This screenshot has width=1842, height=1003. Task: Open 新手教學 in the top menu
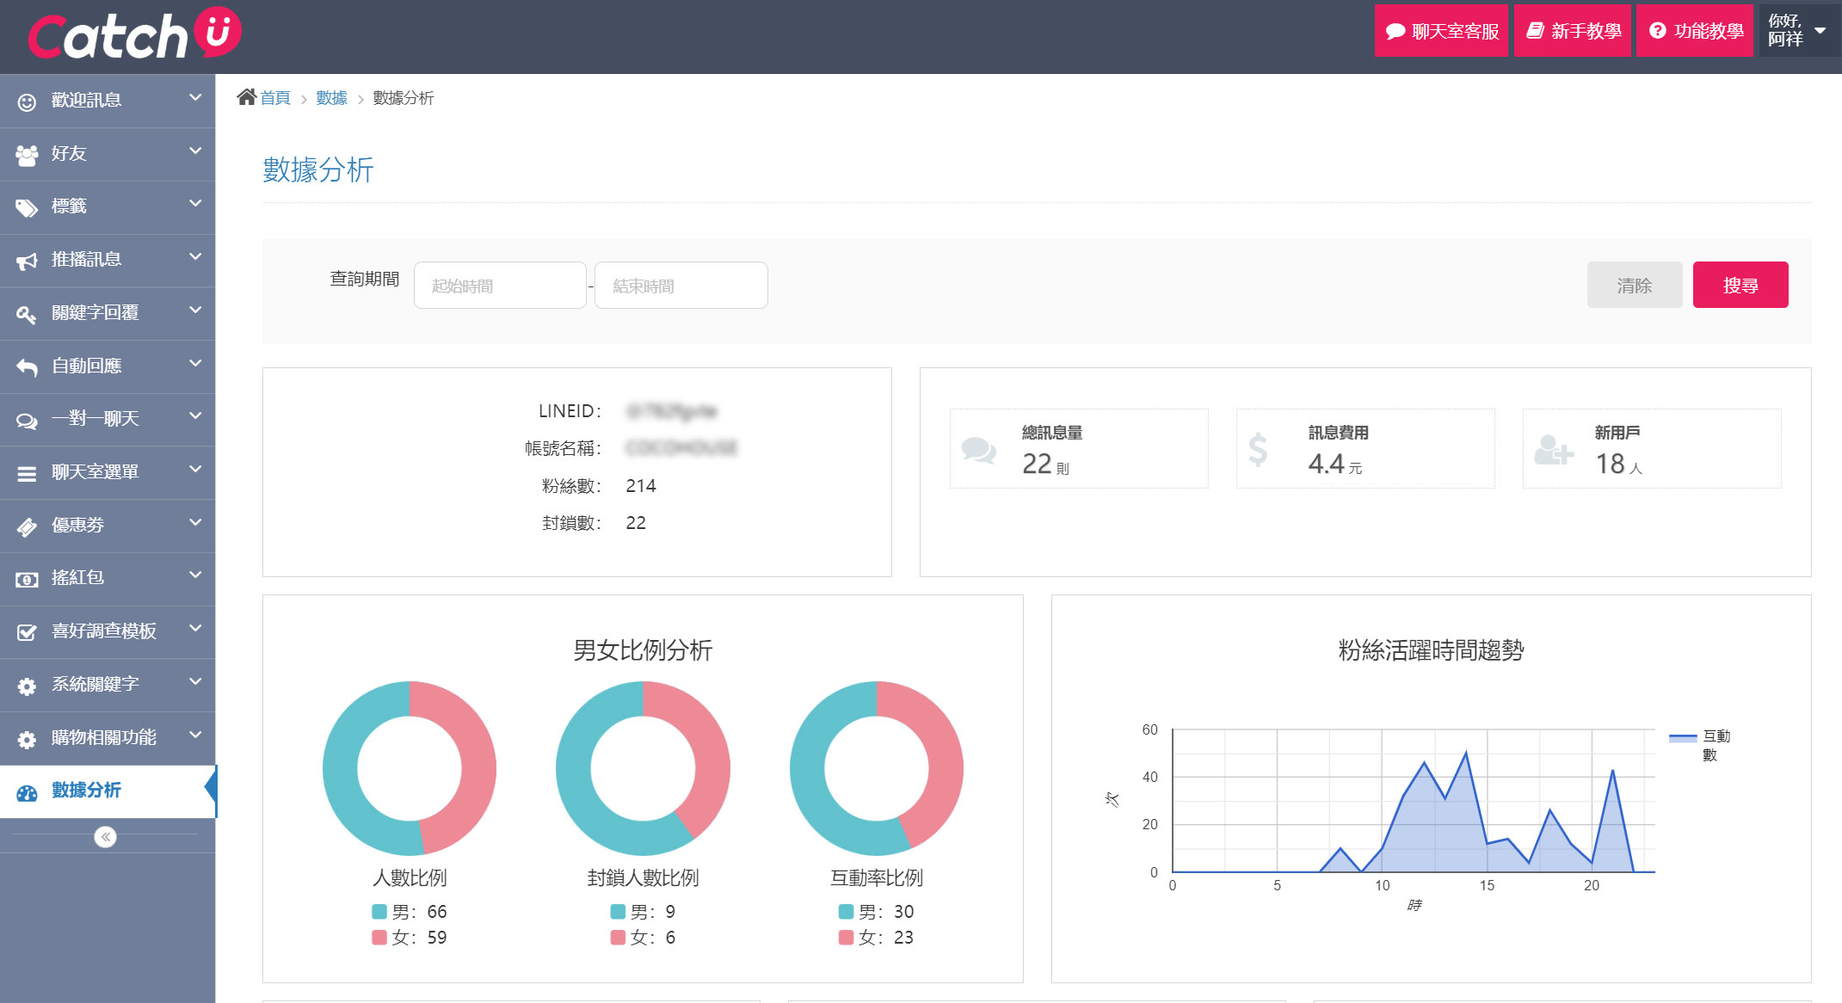pos(1572,30)
